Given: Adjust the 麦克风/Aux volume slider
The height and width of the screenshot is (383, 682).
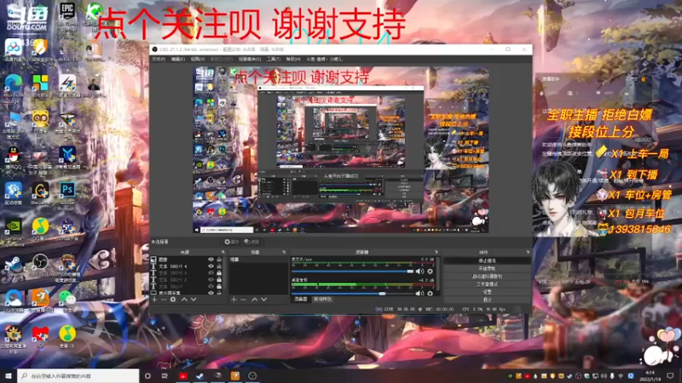Looking at the screenshot, I should [353, 272].
